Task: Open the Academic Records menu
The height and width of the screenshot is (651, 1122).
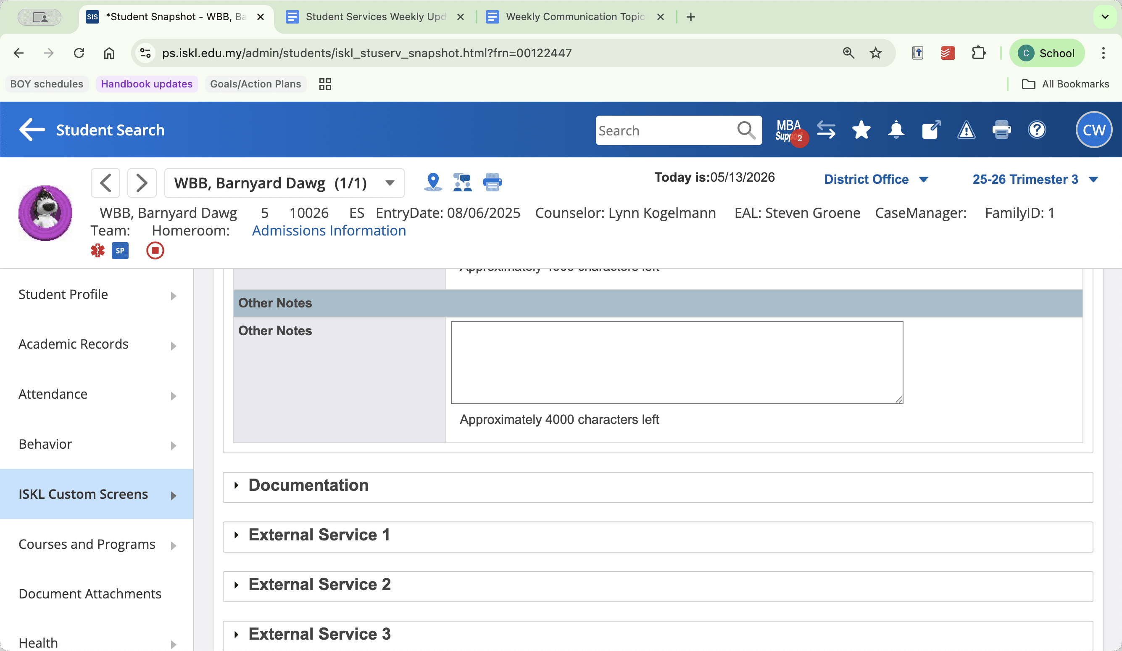Action: point(97,344)
